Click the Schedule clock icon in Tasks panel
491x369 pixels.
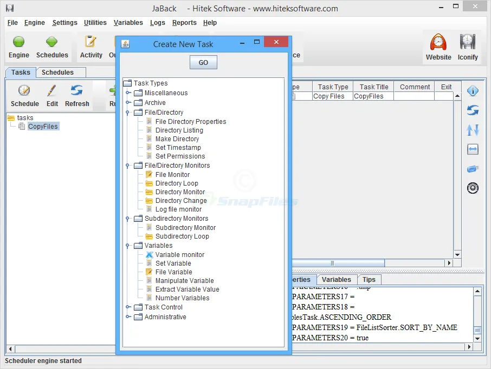point(24,91)
